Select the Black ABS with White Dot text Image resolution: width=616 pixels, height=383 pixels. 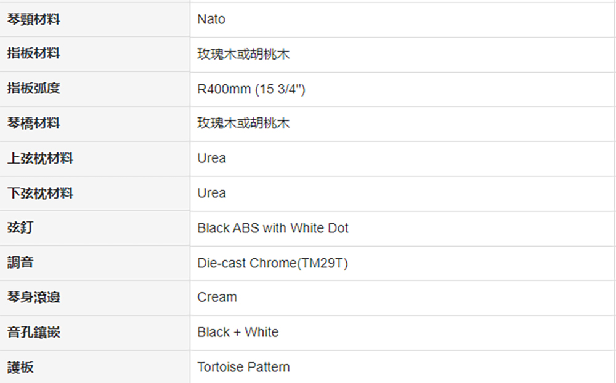(x=273, y=228)
